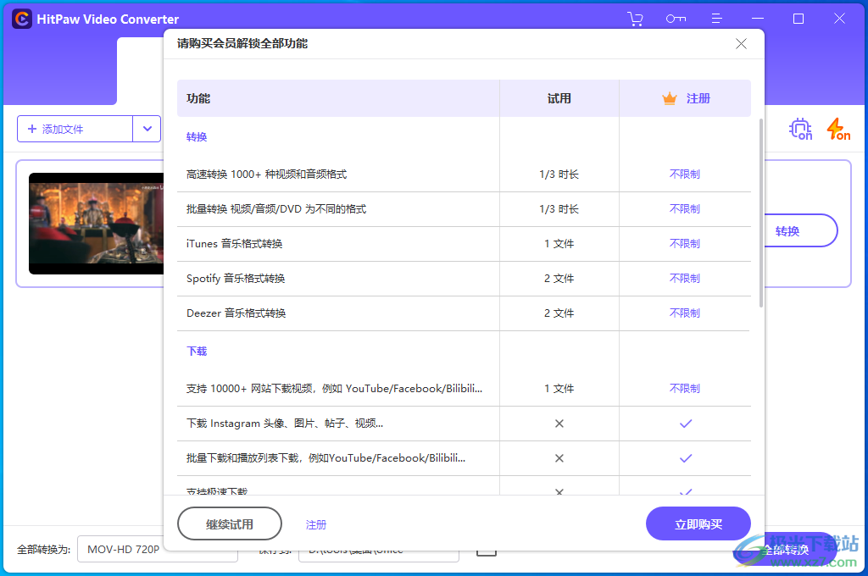Open the shopping cart in the title bar
Image resolution: width=868 pixels, height=576 pixels.
(x=635, y=18)
